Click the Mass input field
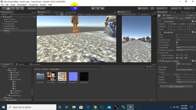This screenshot has height=110, width=196. pyautogui.click(x=186, y=35)
